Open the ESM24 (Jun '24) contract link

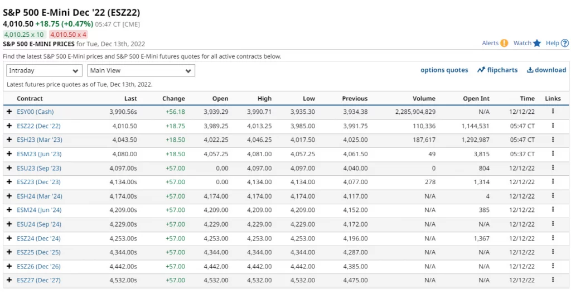click(39, 210)
